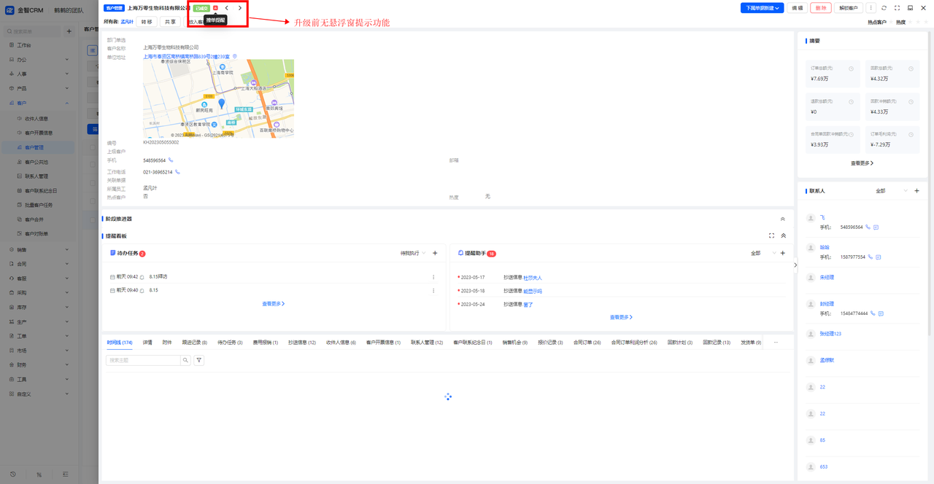Click the fullscreen icon on the 提醒看板 header

tap(771, 235)
